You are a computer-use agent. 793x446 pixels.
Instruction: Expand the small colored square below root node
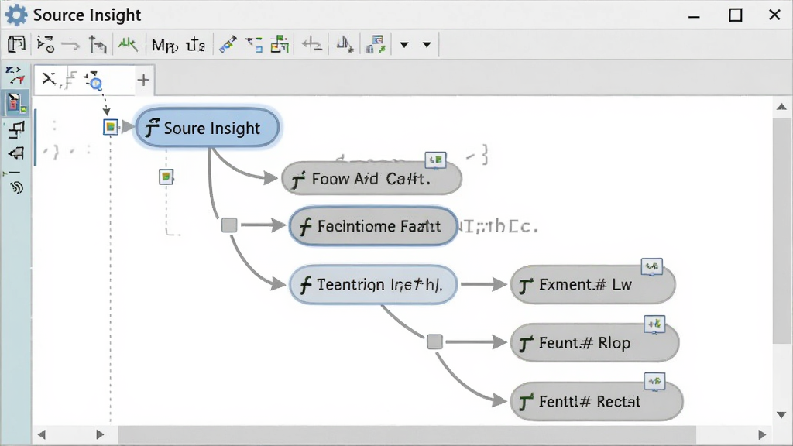coord(166,177)
